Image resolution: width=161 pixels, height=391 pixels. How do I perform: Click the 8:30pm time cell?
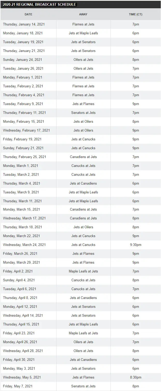136,377
